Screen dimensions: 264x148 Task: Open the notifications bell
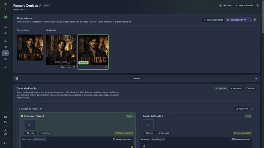click(x=257, y=6)
